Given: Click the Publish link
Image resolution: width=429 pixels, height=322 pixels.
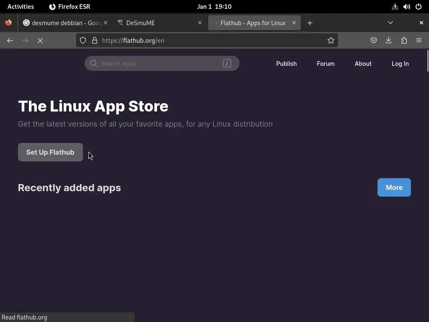Looking at the screenshot, I should [x=286, y=64].
